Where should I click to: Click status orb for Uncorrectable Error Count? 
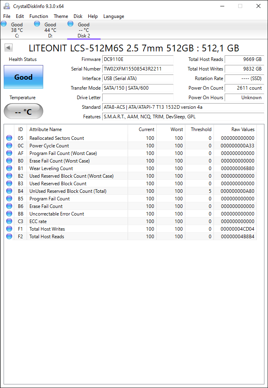pyautogui.click(x=9, y=214)
